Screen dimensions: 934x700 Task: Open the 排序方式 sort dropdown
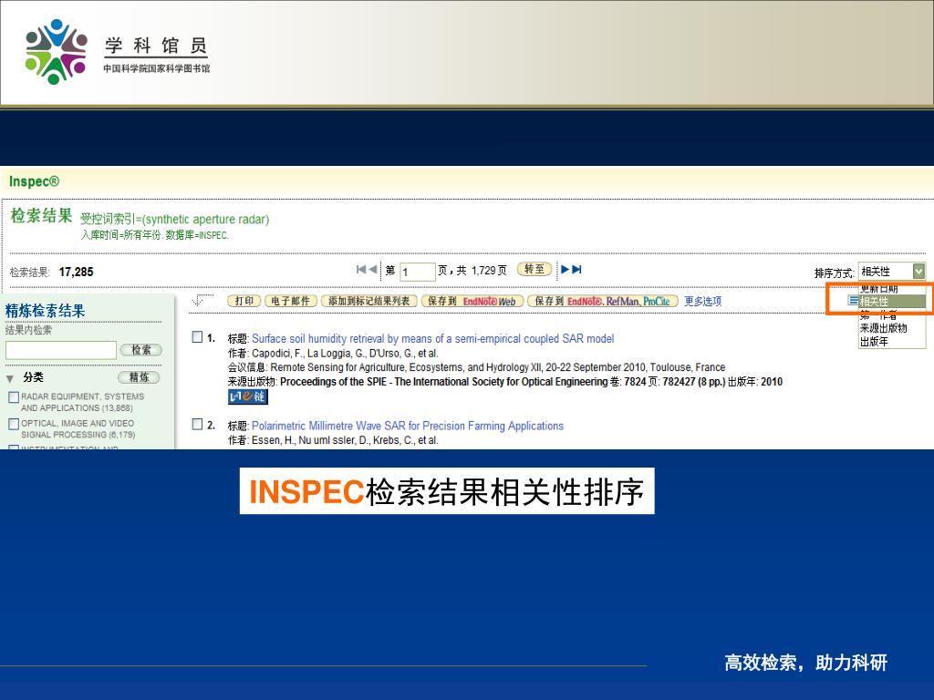click(x=892, y=272)
